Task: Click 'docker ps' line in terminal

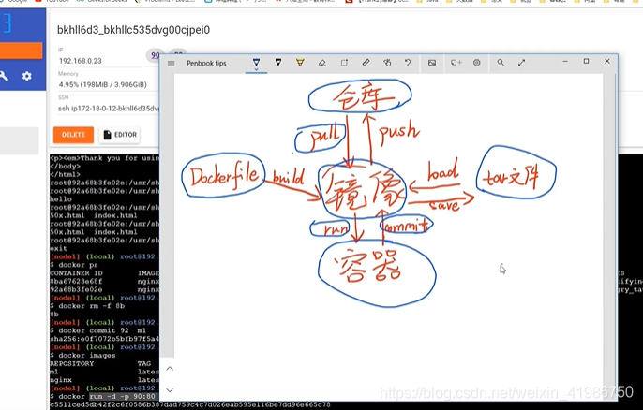Action: 74,265
